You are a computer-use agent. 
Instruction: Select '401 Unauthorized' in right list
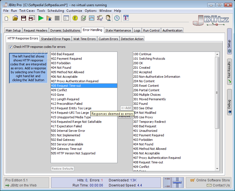(x=174, y=131)
